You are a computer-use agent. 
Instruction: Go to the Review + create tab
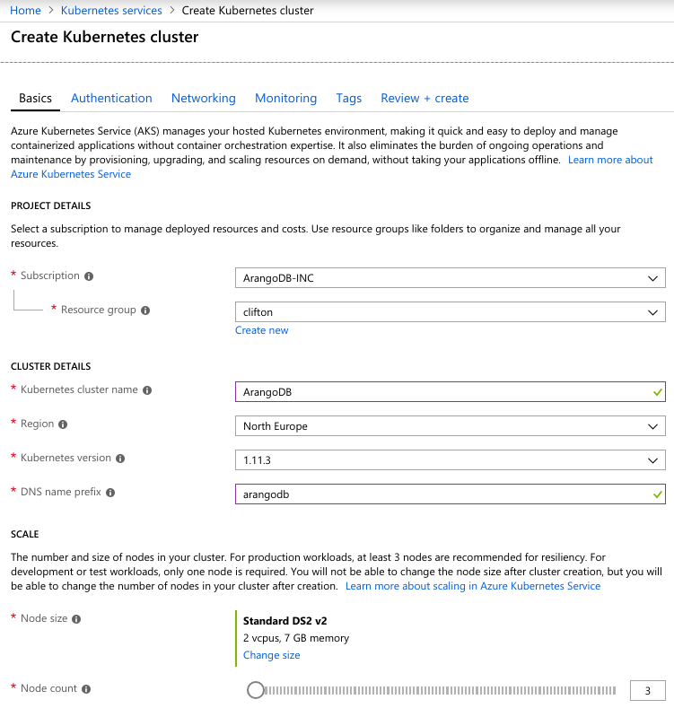click(425, 99)
